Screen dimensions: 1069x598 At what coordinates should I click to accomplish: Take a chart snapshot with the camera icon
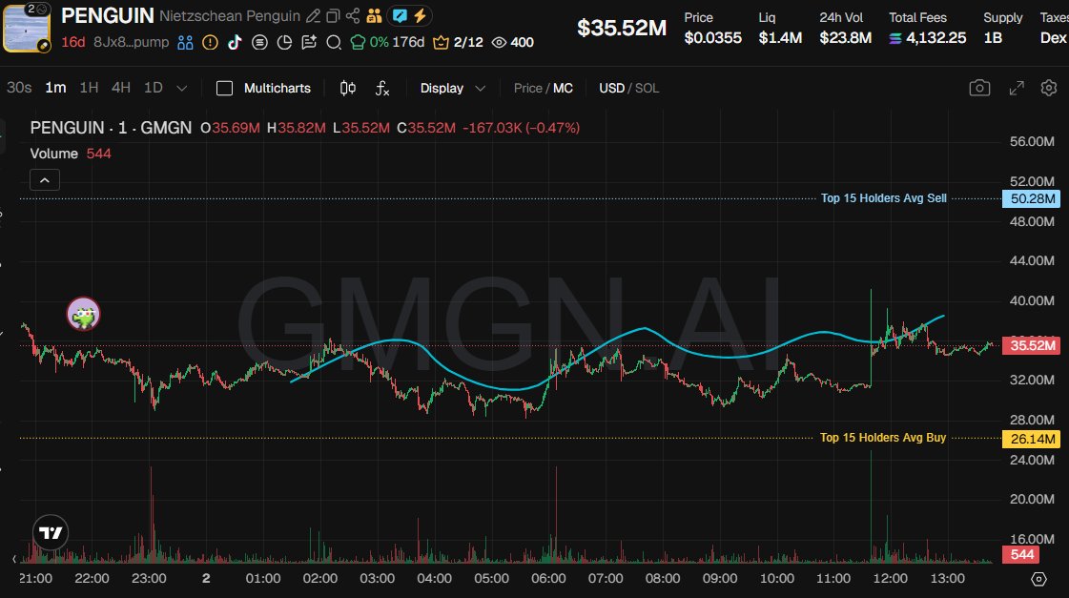click(x=979, y=88)
